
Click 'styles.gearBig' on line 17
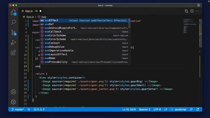click(131, 81)
